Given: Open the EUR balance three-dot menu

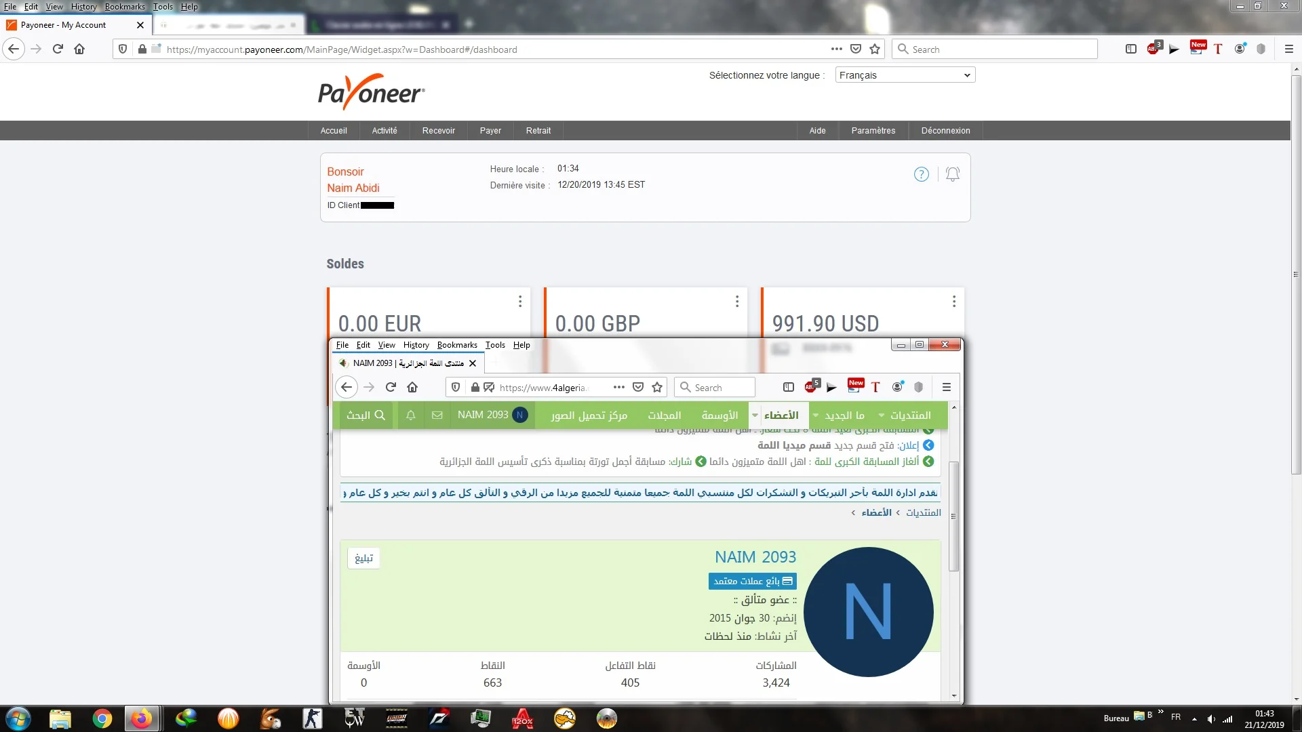Looking at the screenshot, I should coord(519,301).
